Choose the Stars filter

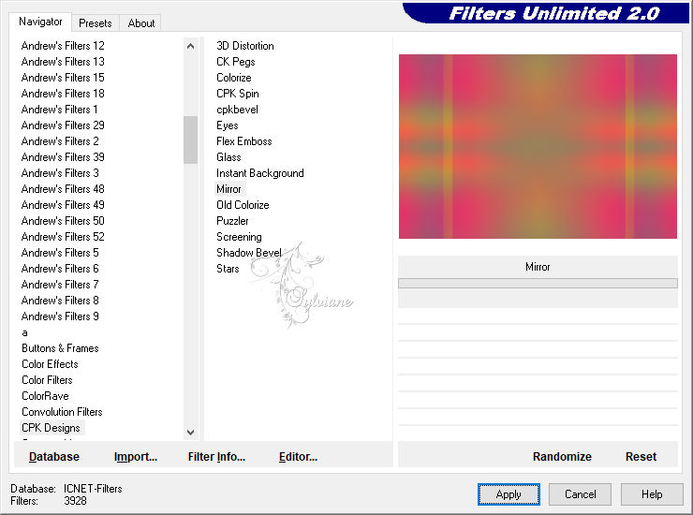click(x=228, y=269)
